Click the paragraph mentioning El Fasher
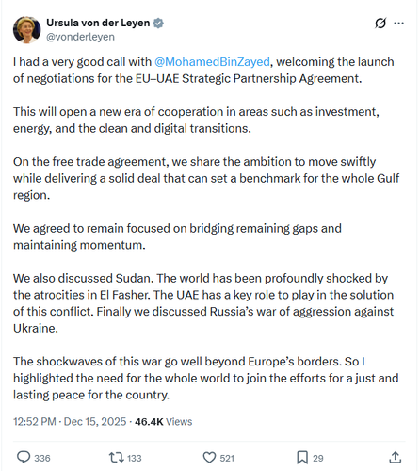Viewport: 420px width, 471px height. pos(203,303)
